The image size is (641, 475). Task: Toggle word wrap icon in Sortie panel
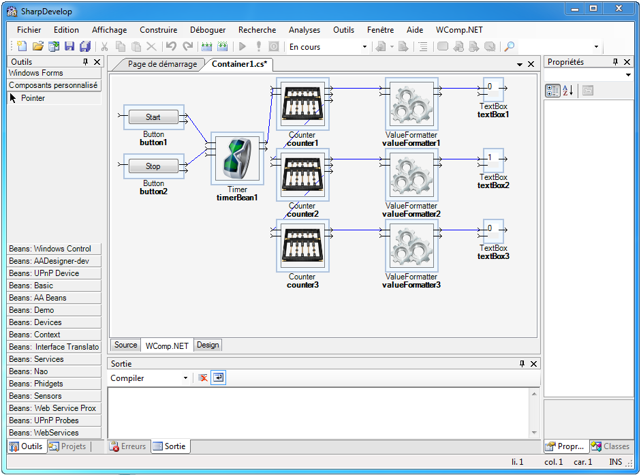point(218,378)
